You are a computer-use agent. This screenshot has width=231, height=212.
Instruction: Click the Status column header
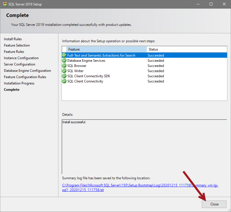pyautogui.click(x=187, y=49)
